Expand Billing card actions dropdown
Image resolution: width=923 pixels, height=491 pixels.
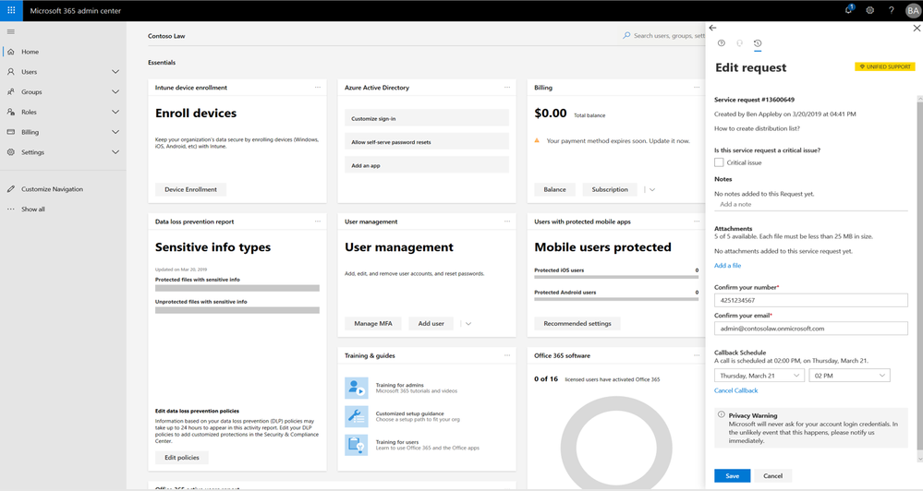(652, 189)
